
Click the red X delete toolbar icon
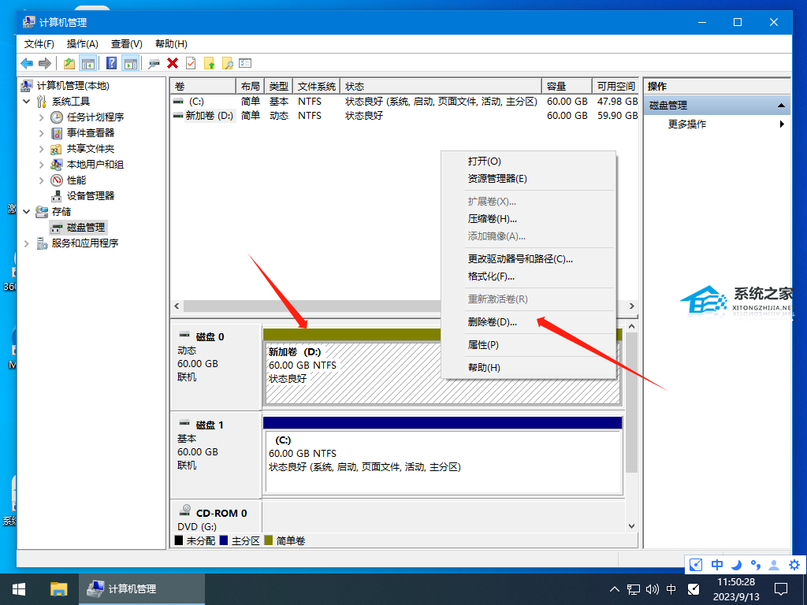173,63
